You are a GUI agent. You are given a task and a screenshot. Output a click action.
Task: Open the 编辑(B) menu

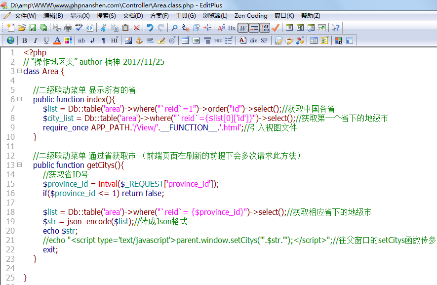tap(53, 16)
